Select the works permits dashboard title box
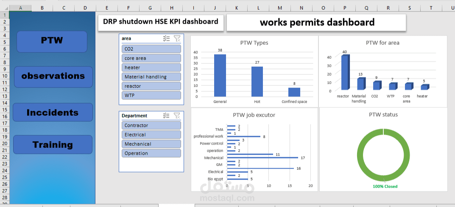This screenshot has height=207, width=455. tap(316, 22)
